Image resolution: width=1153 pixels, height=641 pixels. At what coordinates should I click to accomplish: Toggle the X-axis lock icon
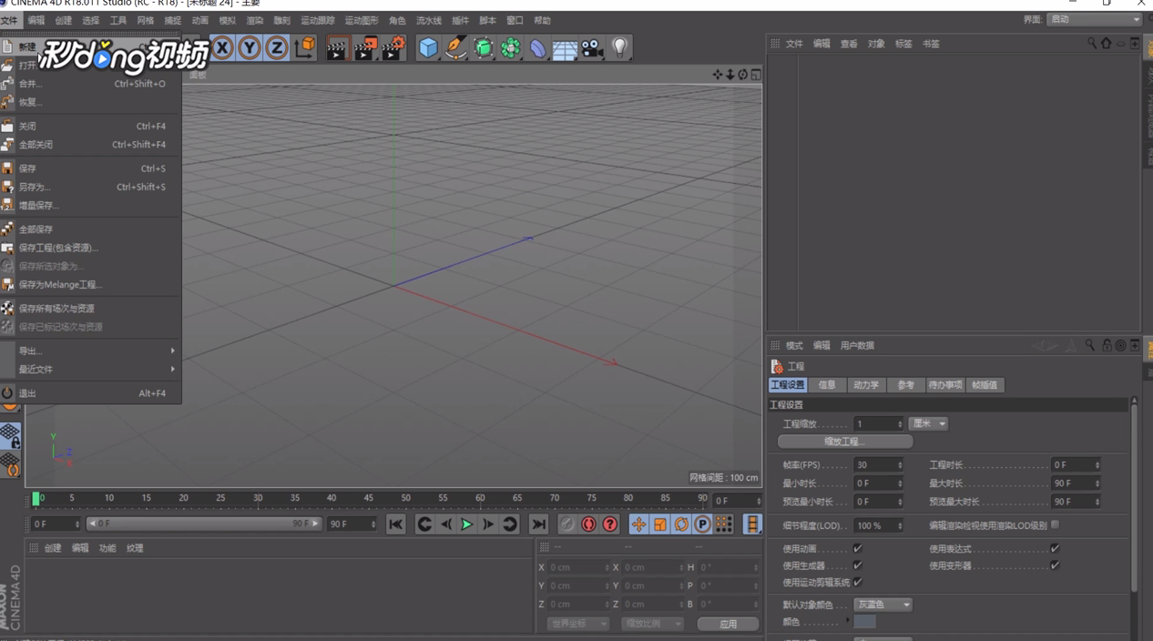point(222,47)
